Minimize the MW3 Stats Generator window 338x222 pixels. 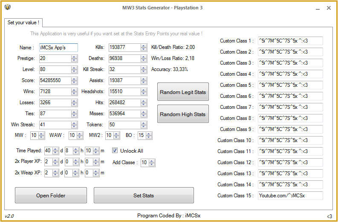318,9
